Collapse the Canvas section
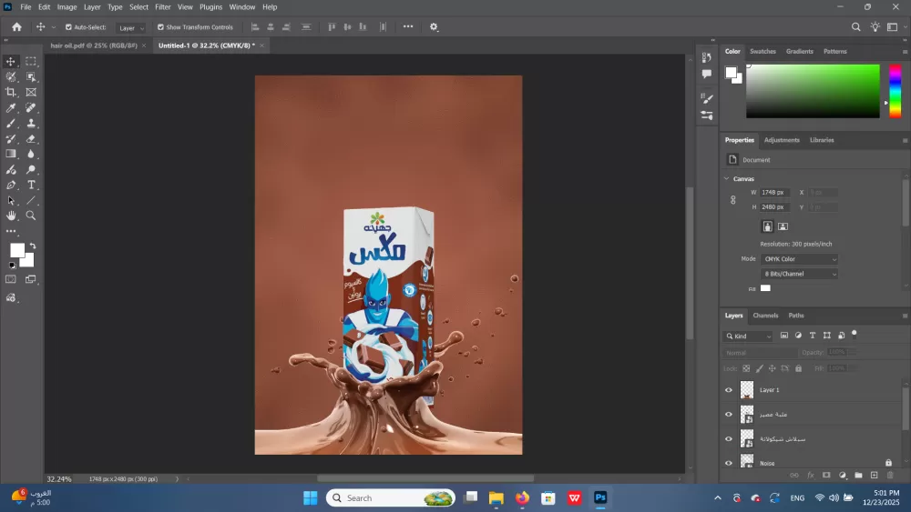The height and width of the screenshot is (512, 911). coord(726,178)
